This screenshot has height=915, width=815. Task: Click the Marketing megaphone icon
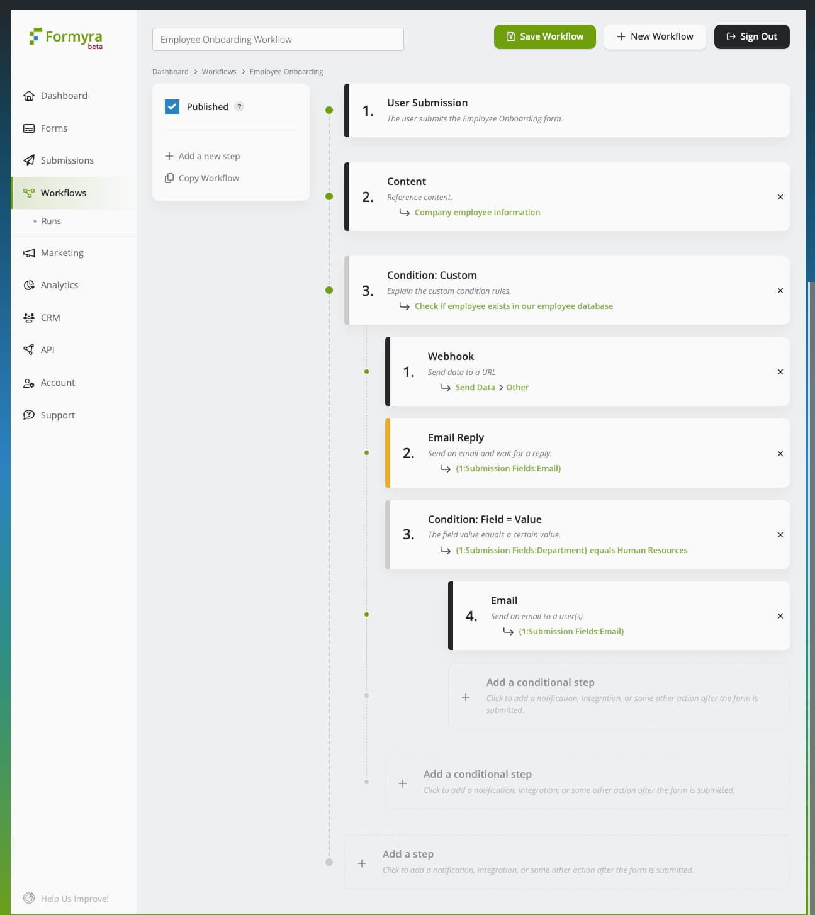click(29, 253)
